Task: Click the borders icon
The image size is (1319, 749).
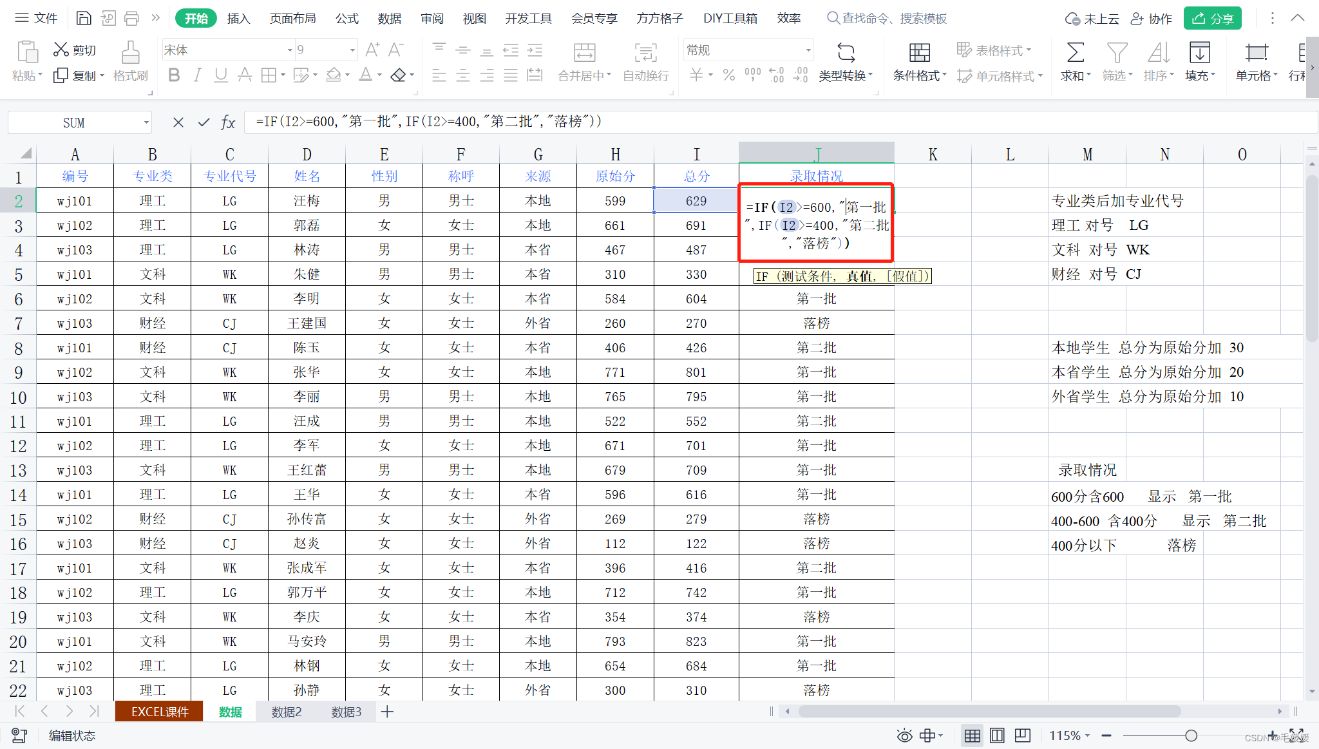Action: [x=269, y=75]
